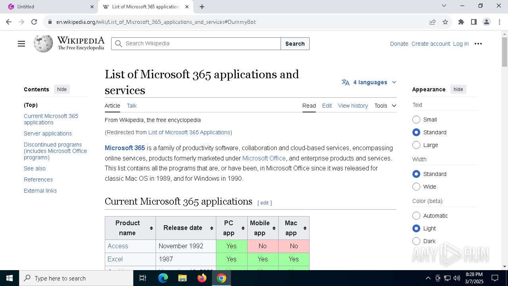
Task: Bookmark this page with the star icon
Action: (445, 22)
